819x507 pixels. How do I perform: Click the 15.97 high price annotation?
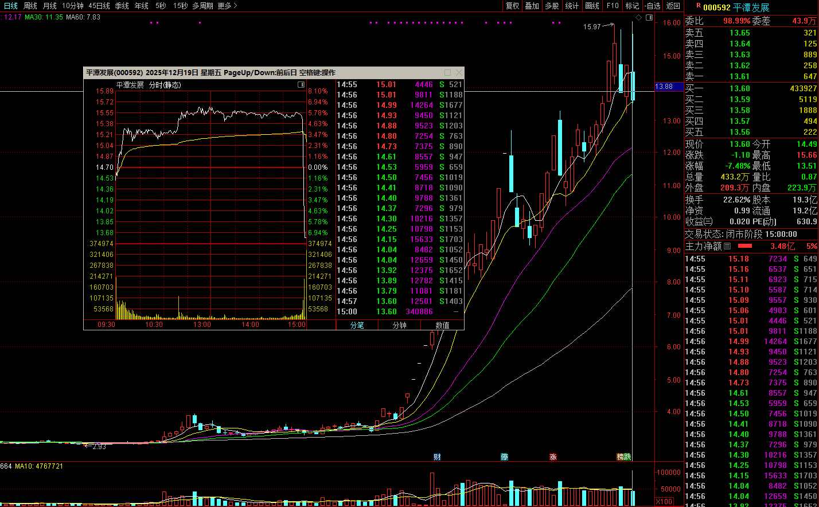(592, 26)
